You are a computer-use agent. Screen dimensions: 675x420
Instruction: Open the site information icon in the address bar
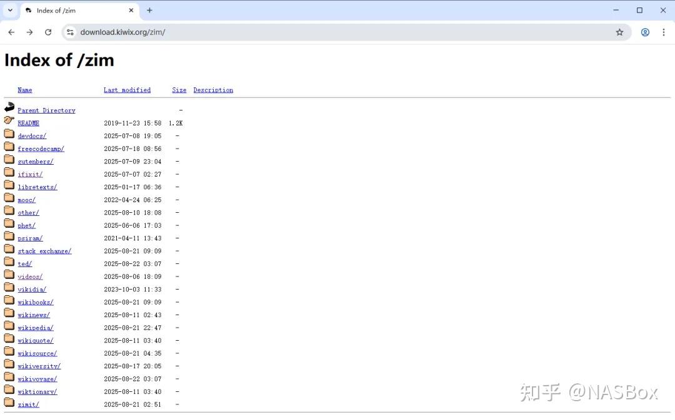(x=70, y=32)
